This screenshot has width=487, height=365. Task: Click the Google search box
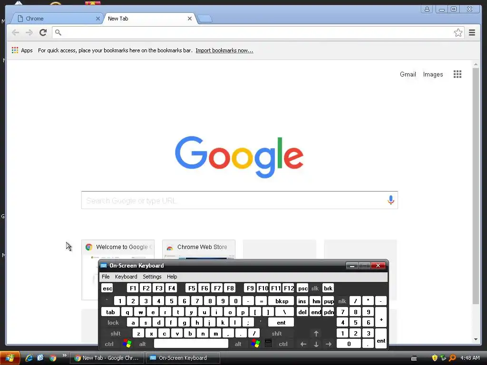point(239,200)
